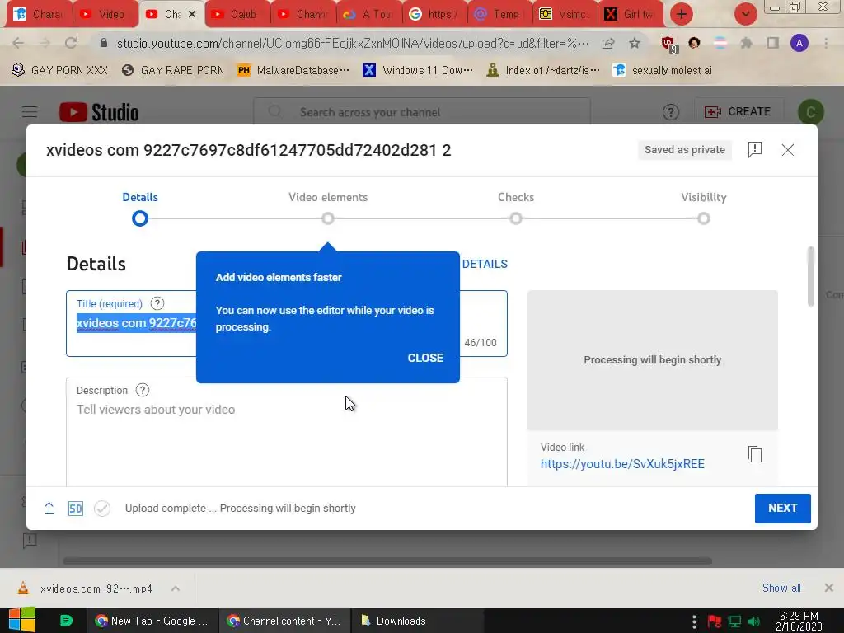Click the send feedback icon in dialog header
The height and width of the screenshot is (633, 844).
point(755,150)
